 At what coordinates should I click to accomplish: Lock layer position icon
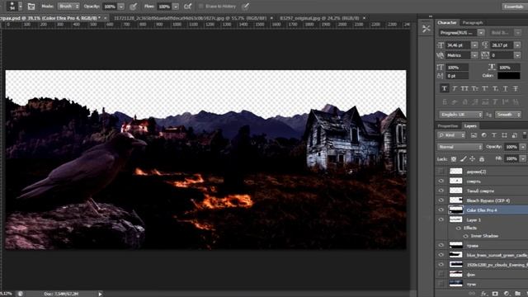pyautogui.click(x=473, y=159)
